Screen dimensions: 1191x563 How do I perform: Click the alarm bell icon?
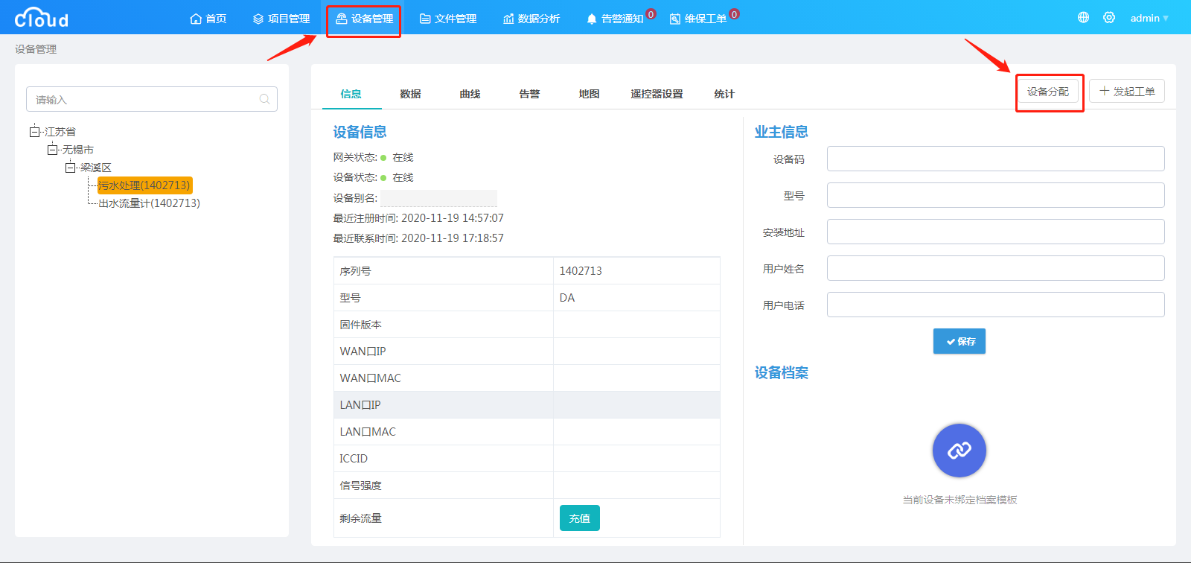[592, 19]
